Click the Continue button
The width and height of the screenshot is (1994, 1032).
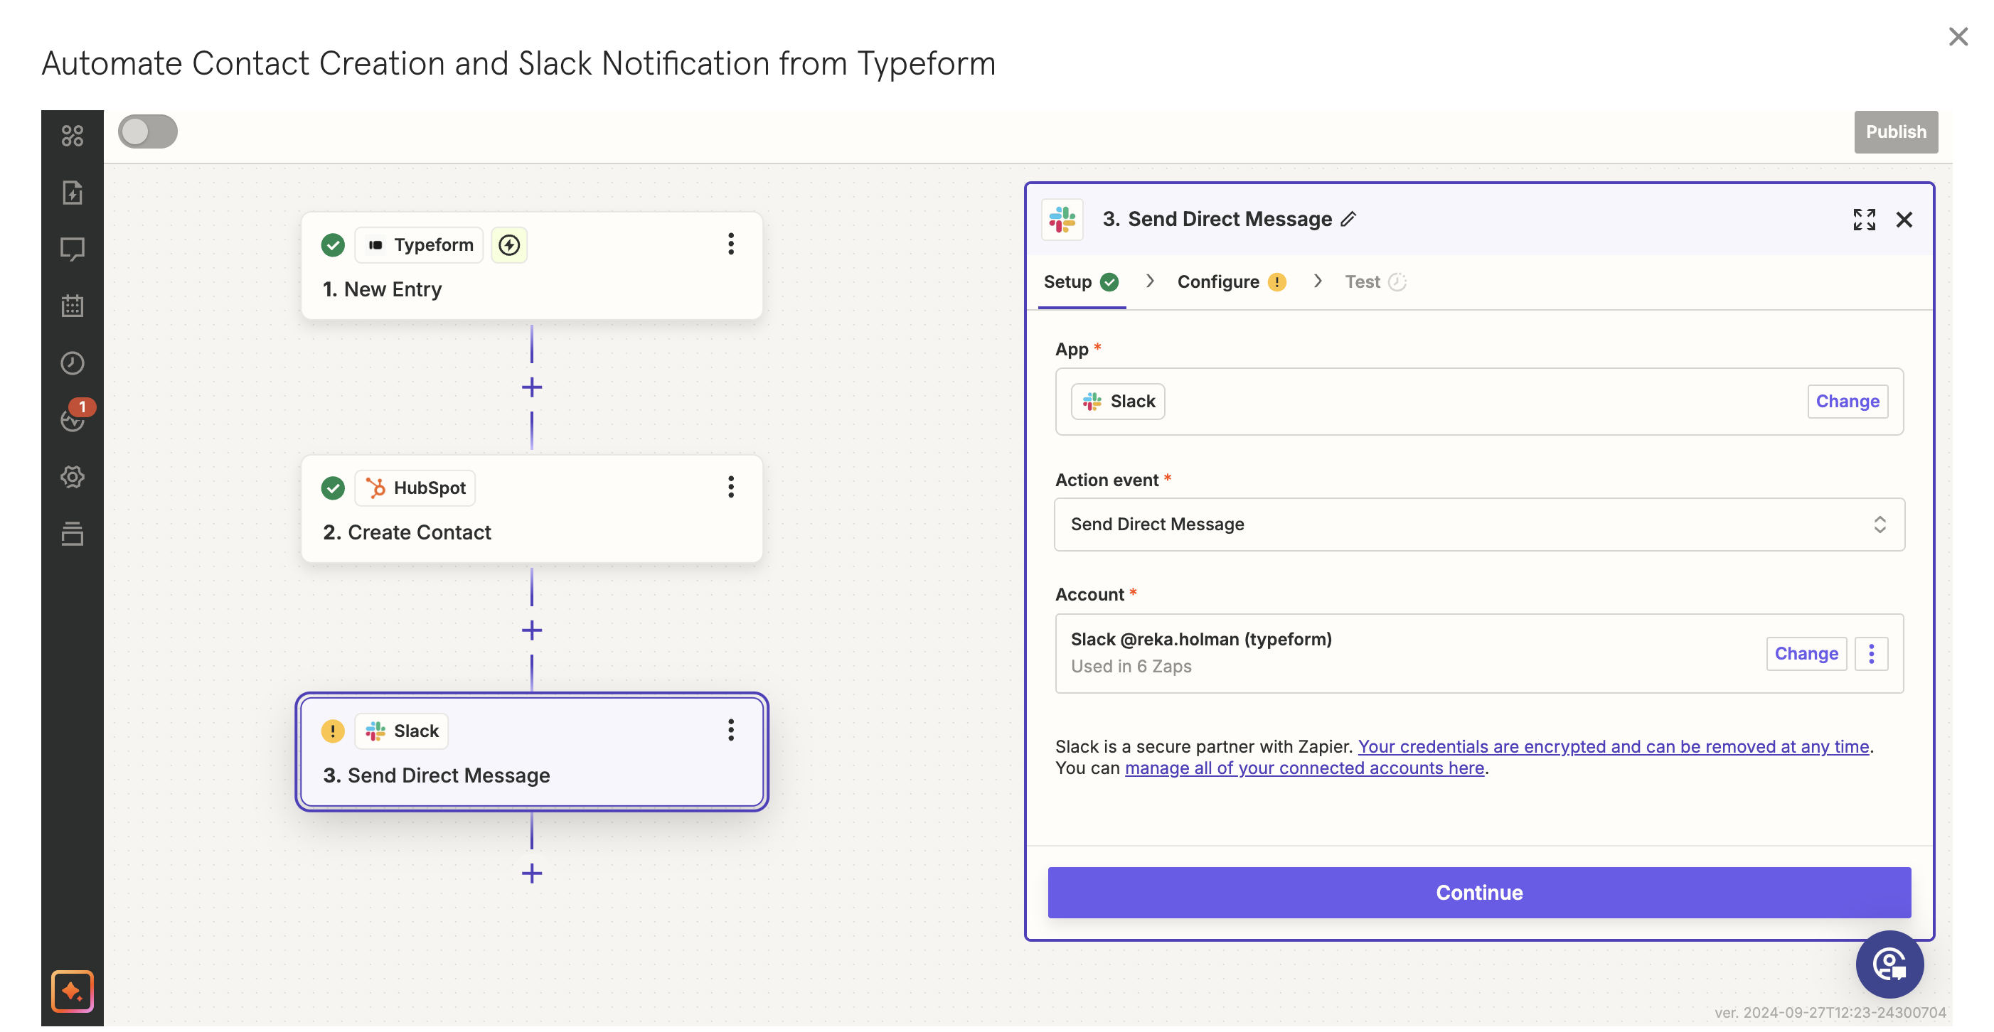tap(1478, 892)
